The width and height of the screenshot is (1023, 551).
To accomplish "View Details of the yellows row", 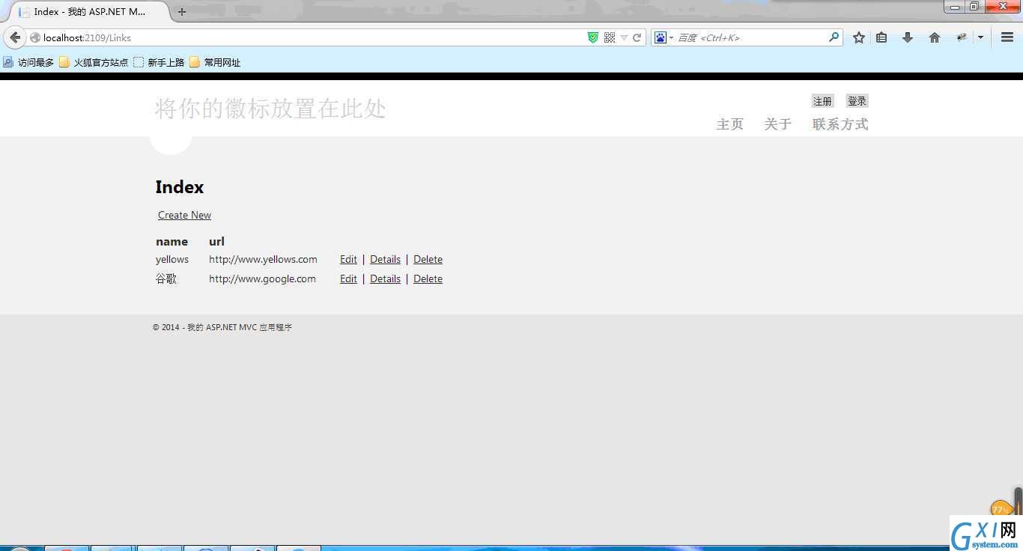I will (x=385, y=259).
